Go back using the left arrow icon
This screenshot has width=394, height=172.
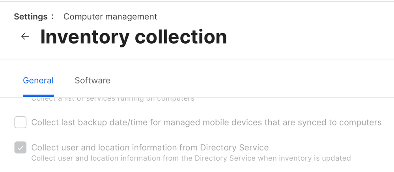(25, 36)
